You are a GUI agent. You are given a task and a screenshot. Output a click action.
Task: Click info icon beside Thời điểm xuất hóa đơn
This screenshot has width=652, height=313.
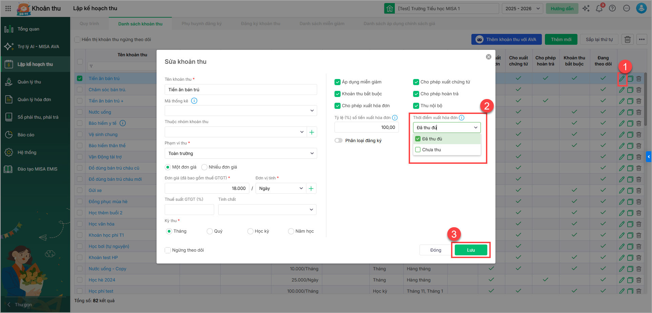point(462,118)
